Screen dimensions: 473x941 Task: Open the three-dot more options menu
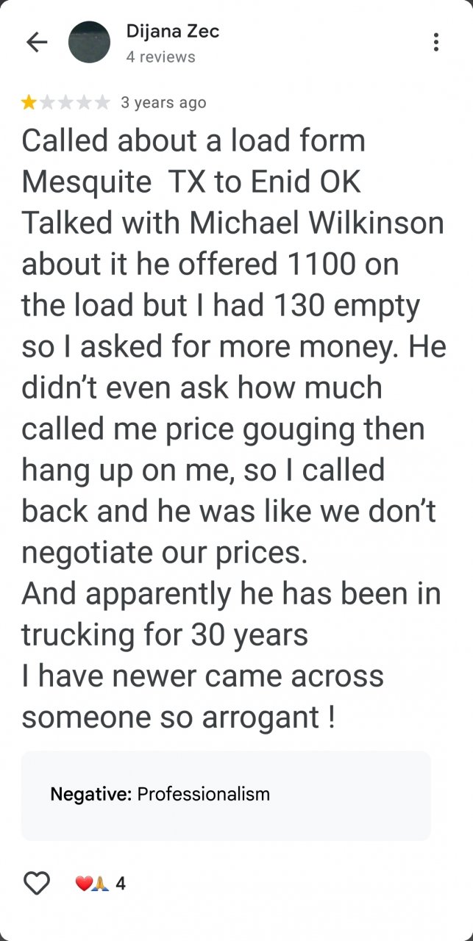pos(436,43)
